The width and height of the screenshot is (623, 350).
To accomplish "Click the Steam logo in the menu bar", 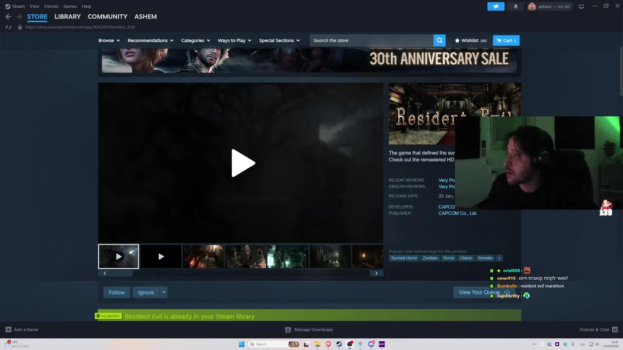I will [7, 6].
